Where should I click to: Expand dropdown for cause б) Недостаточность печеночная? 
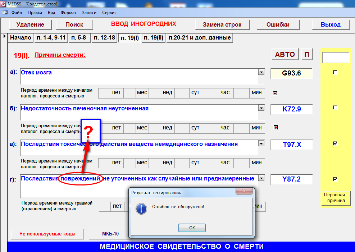(261, 108)
